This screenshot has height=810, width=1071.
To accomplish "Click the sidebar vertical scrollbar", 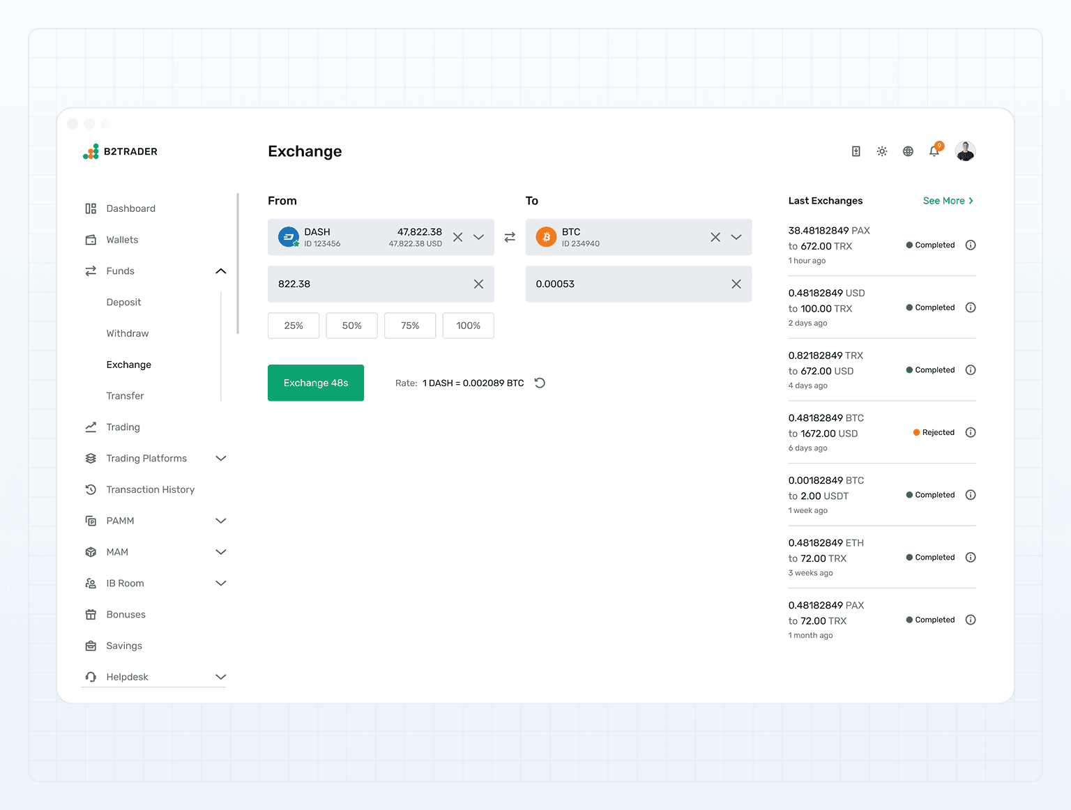I will coord(238,263).
